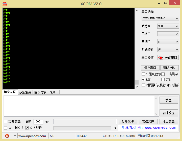The image size is (182, 141).
Task: Click the receive window scroll down arrow
Action: 137,87
